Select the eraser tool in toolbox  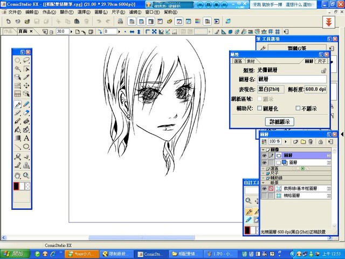click(x=26, y=113)
